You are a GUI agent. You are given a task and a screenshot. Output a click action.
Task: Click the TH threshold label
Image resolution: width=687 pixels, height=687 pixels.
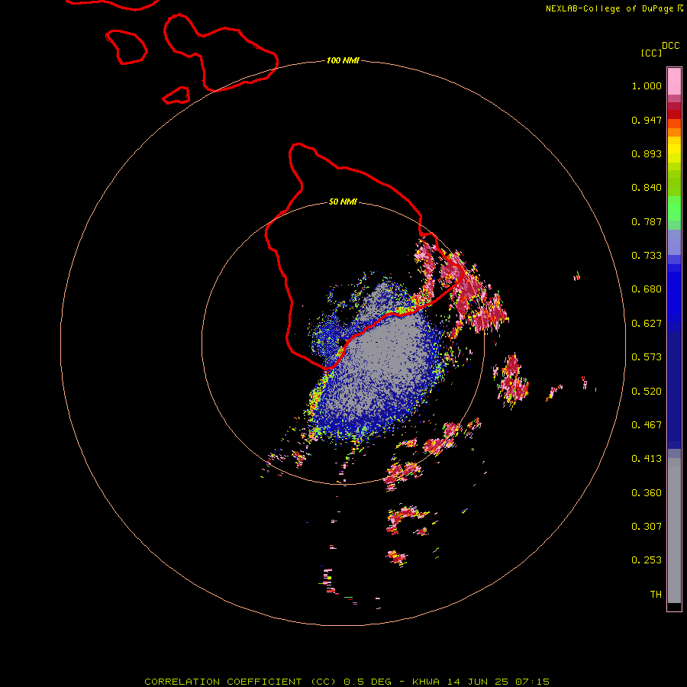coord(656,595)
